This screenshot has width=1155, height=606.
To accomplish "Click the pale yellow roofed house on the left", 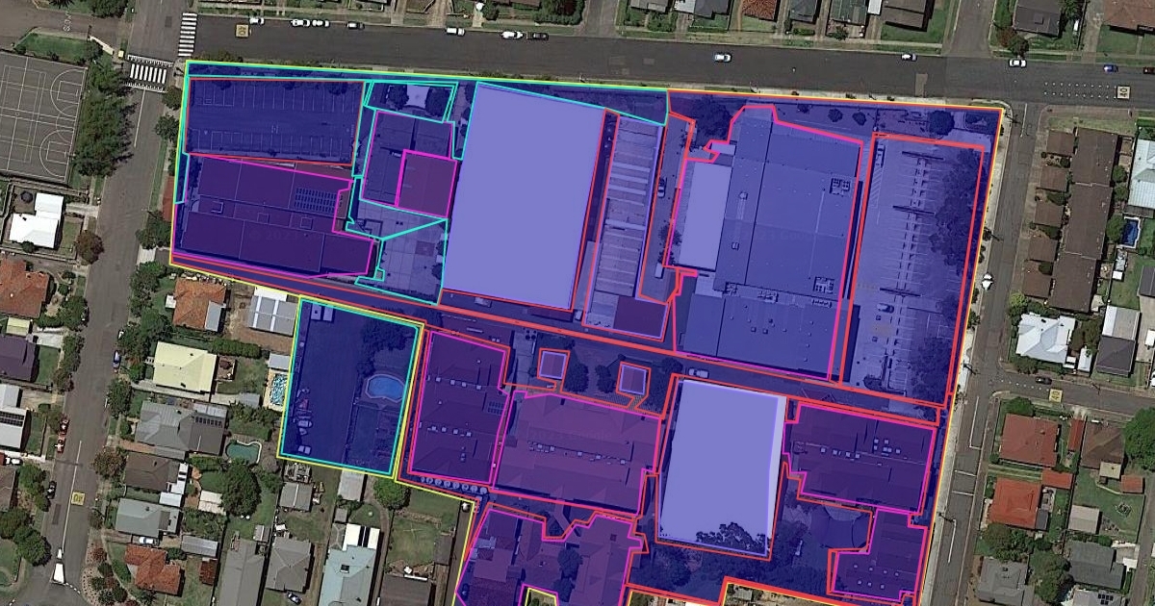I will pos(184,367).
